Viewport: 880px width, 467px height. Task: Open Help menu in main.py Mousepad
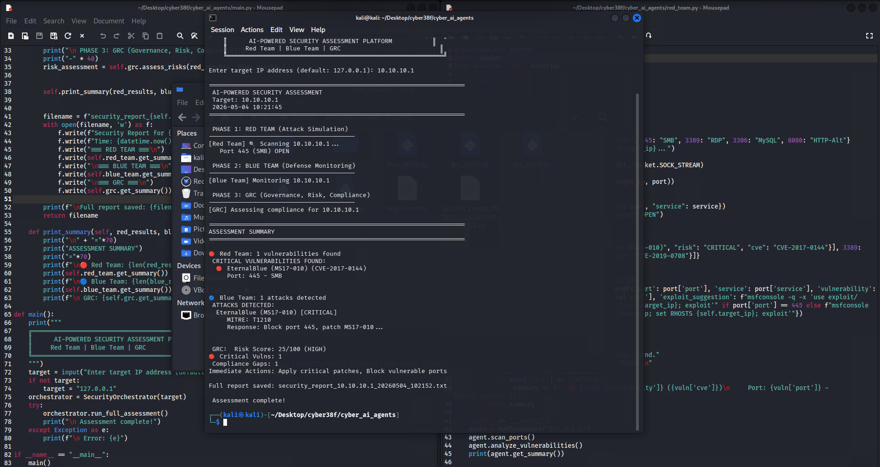click(x=138, y=21)
